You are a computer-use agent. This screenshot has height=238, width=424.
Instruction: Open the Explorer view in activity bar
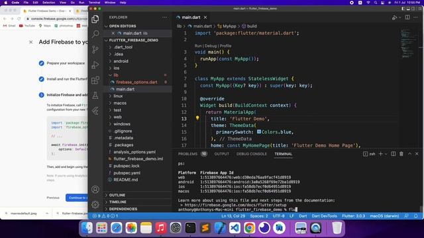pyautogui.click(x=95, y=19)
